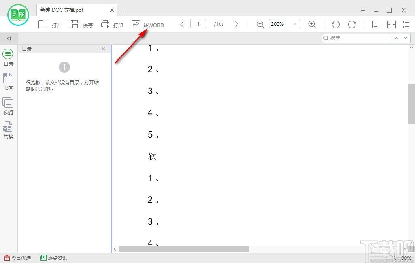Go to next page arrow
The height and width of the screenshot is (263, 415).
[237, 24]
